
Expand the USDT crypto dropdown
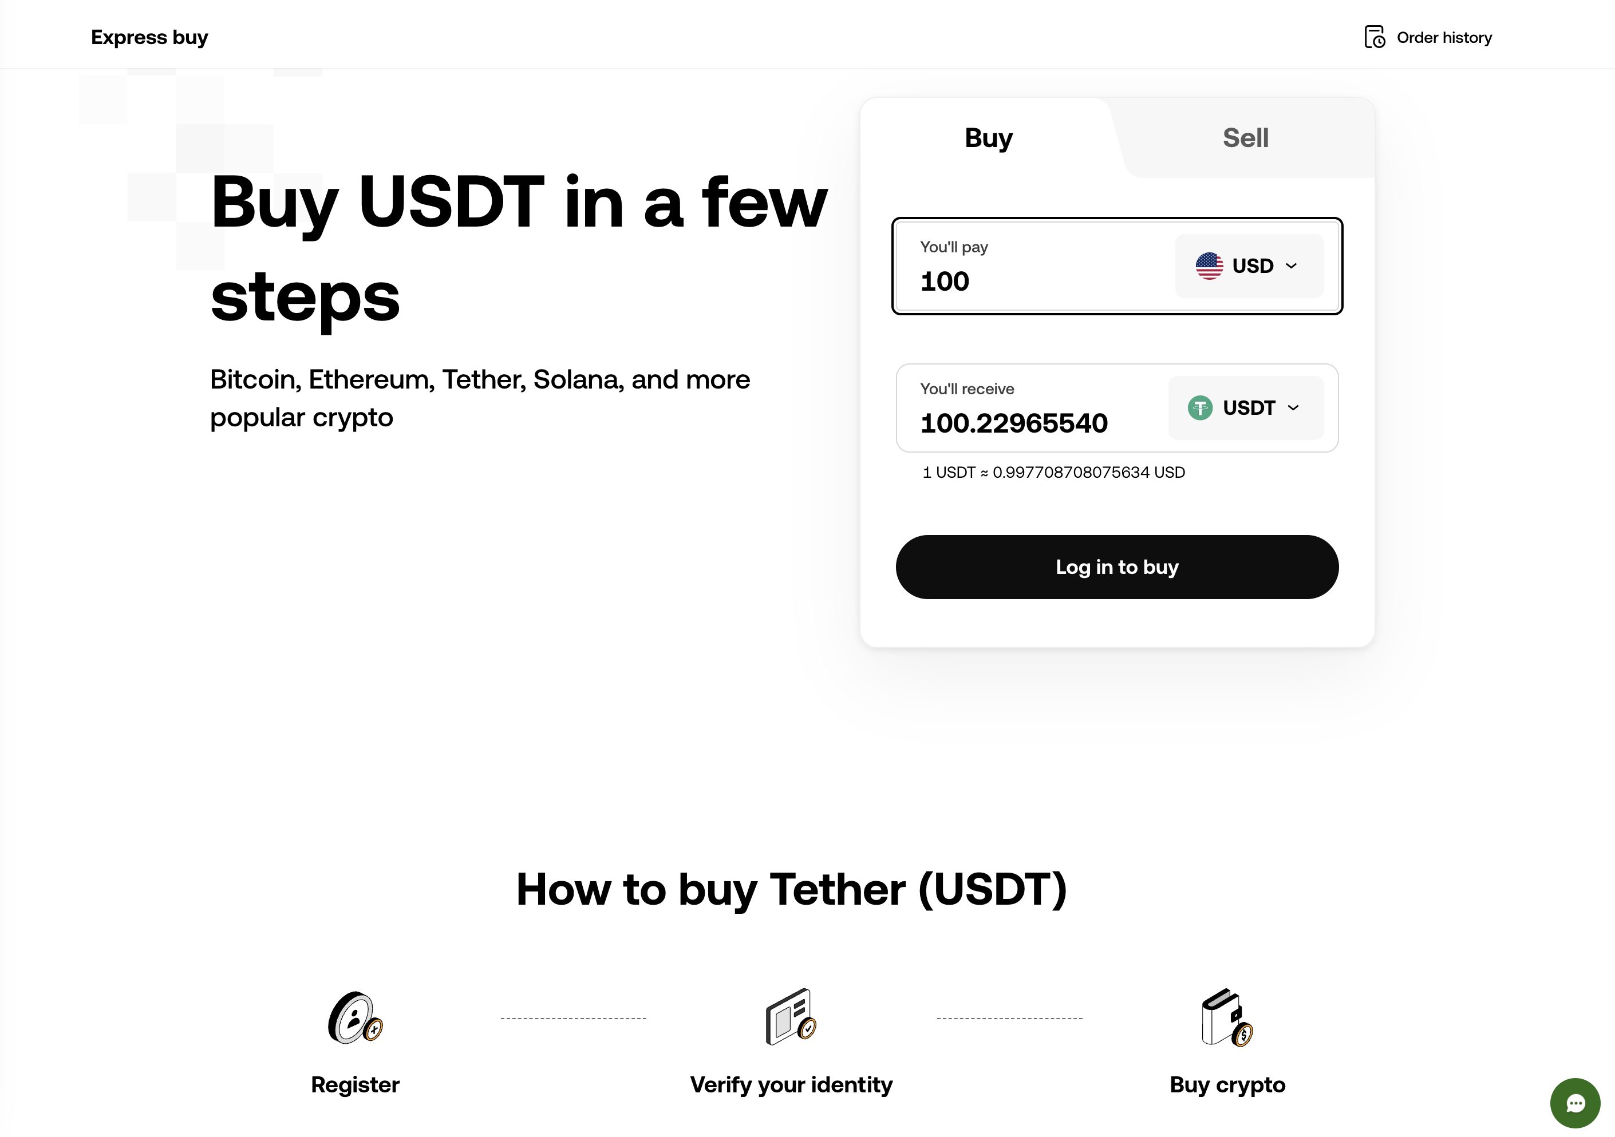point(1246,408)
